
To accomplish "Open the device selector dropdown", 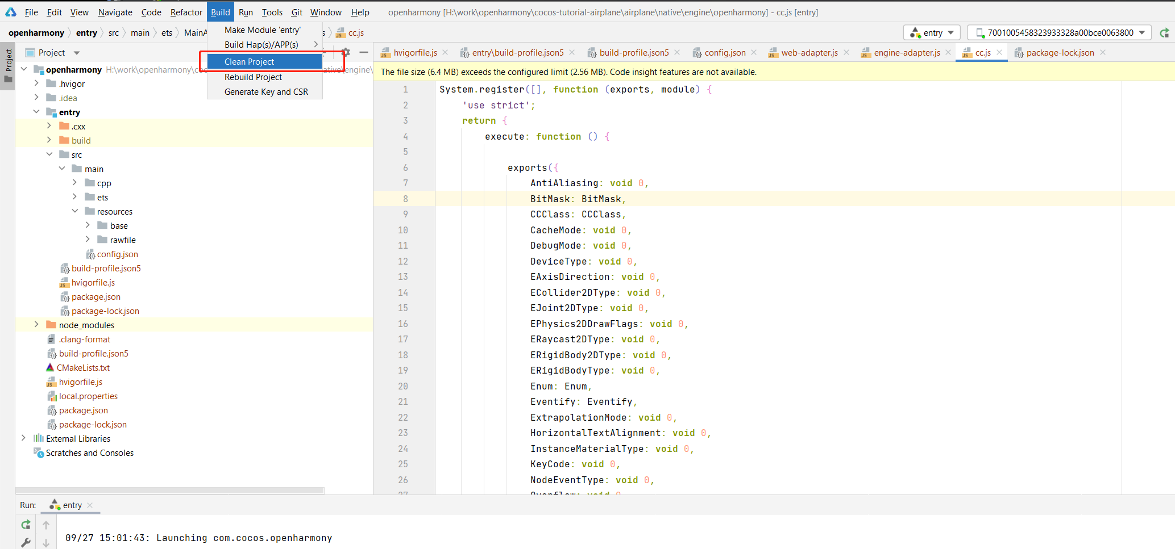I will [1060, 33].
